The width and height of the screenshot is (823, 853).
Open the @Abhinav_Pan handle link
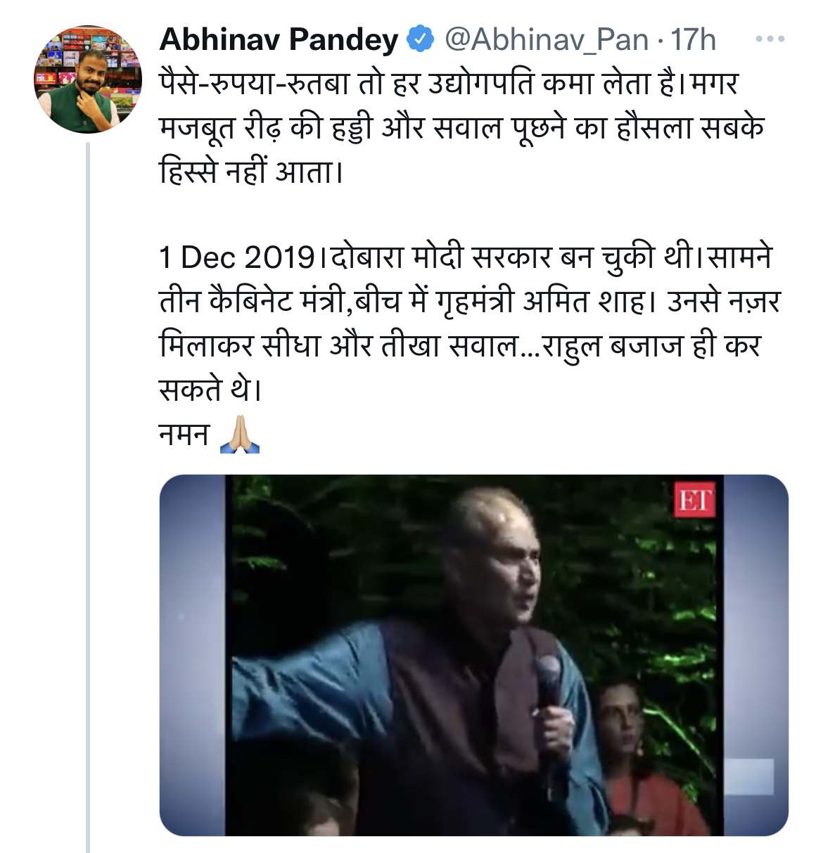pyautogui.click(x=547, y=40)
